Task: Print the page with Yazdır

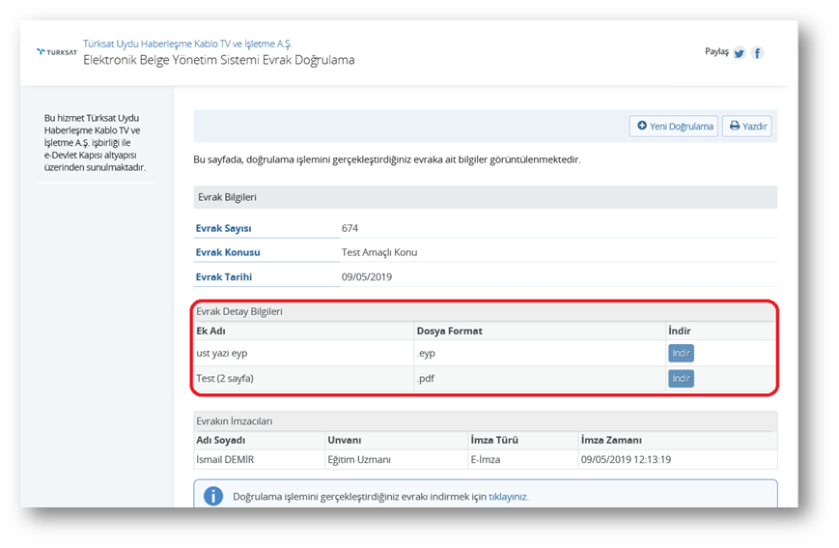Action: tap(747, 126)
